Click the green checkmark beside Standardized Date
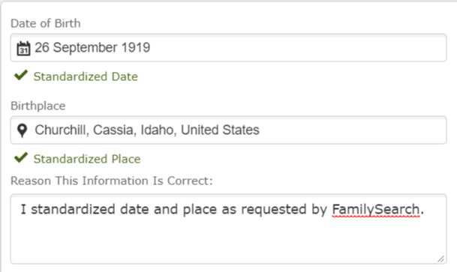Image resolution: width=457 pixels, height=272 pixels. coord(21,75)
